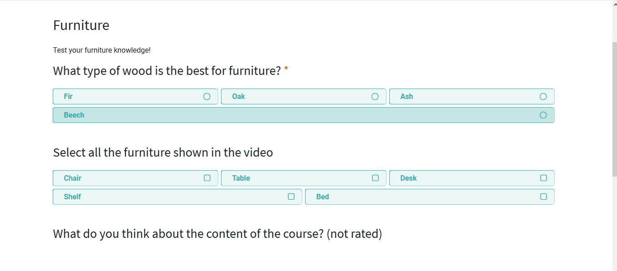Screen dimensions: 617x271
Task: Click the page's vertical scrollbar thumb
Action: 615,109
